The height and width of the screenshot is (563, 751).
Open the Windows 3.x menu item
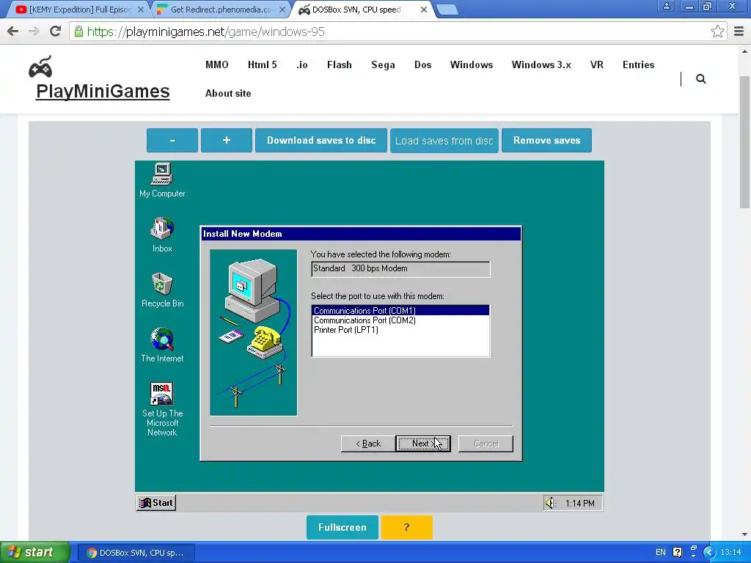tap(541, 65)
